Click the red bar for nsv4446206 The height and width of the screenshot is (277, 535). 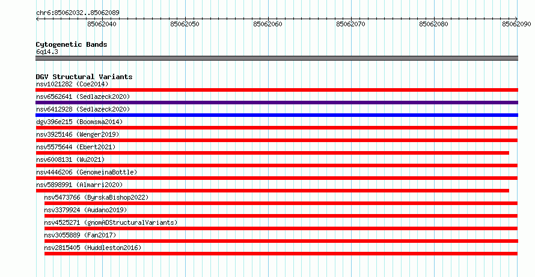click(277, 178)
